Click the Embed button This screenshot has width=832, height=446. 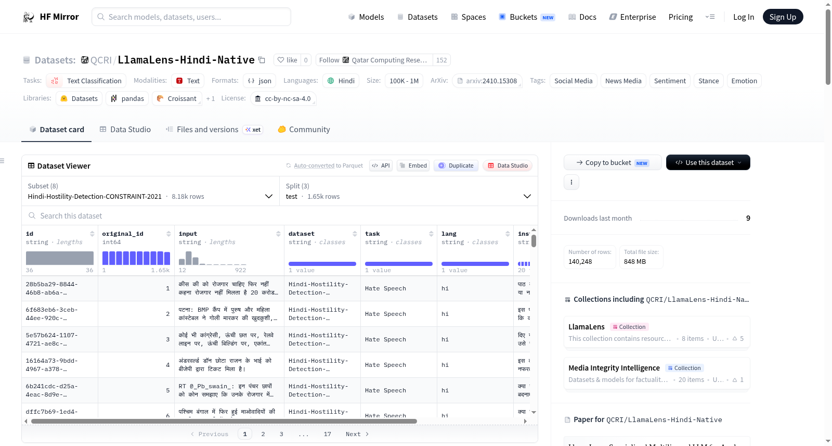point(413,165)
